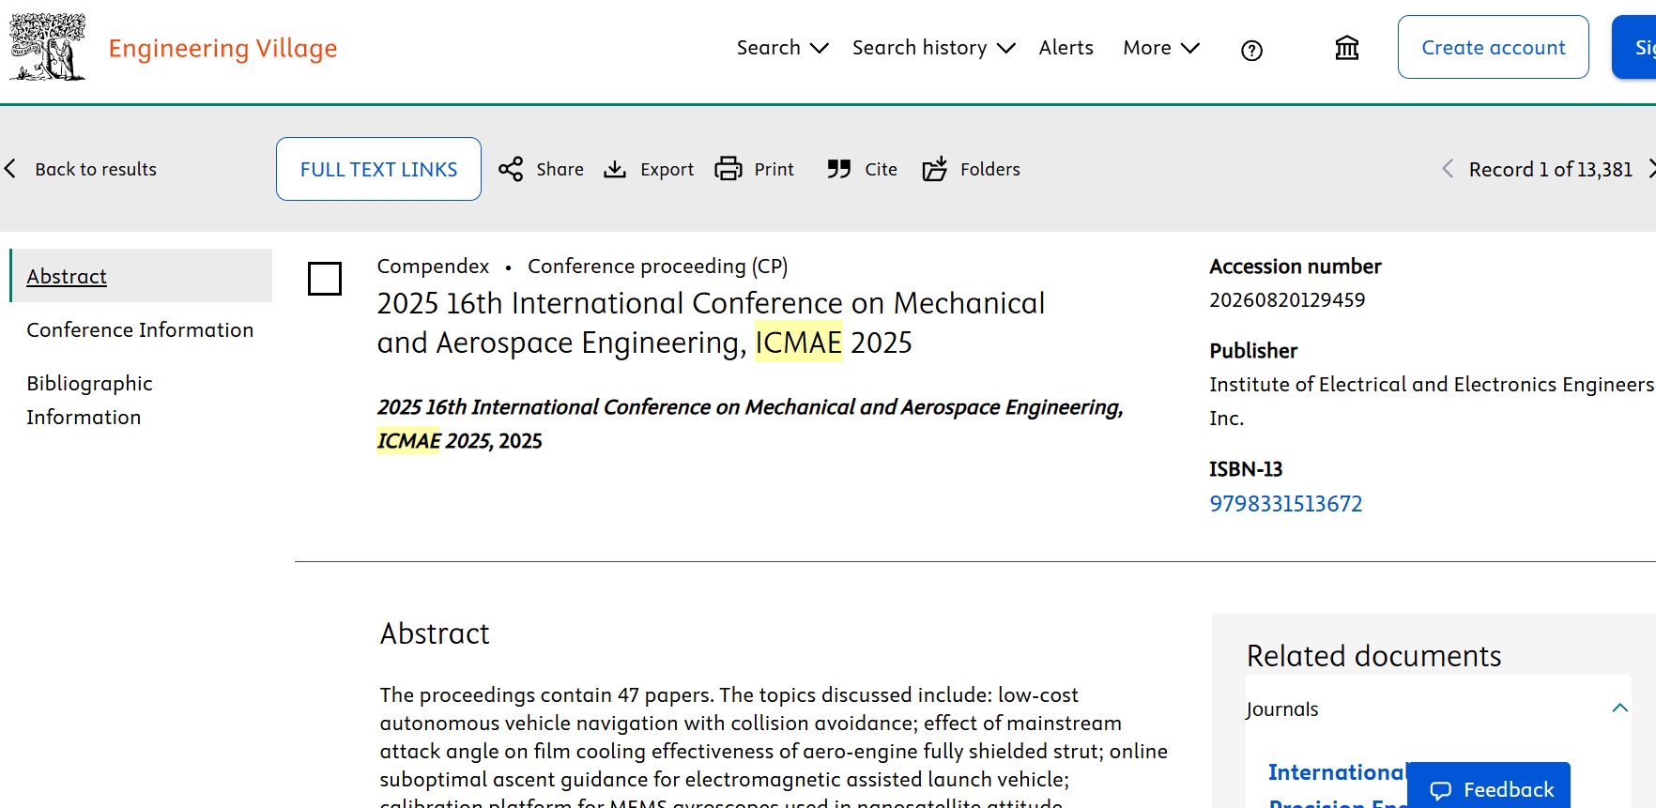Click the Export download icon
This screenshot has height=808, width=1656.
pos(615,169)
